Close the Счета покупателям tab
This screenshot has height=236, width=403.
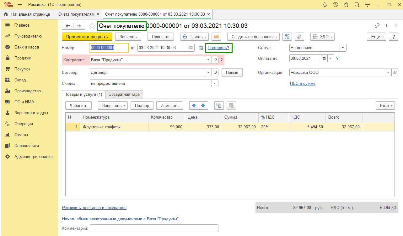coord(98,14)
